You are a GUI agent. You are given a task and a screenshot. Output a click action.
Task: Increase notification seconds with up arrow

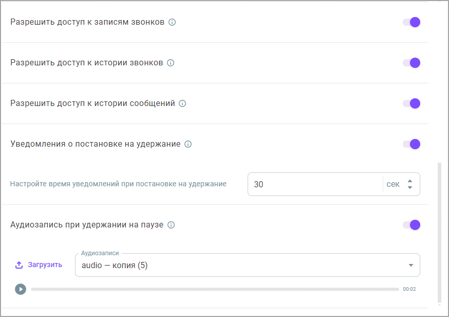pyautogui.click(x=410, y=181)
